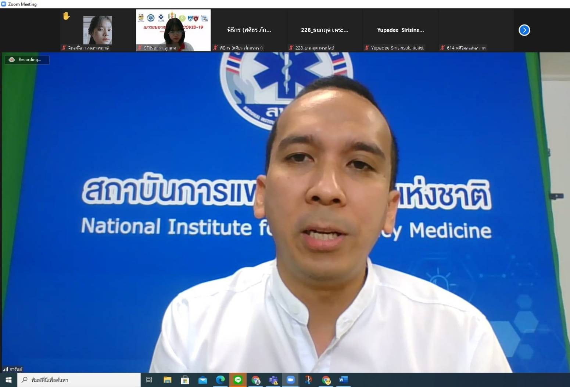
Task: Select the 614 participant tile
Action: 476,30
